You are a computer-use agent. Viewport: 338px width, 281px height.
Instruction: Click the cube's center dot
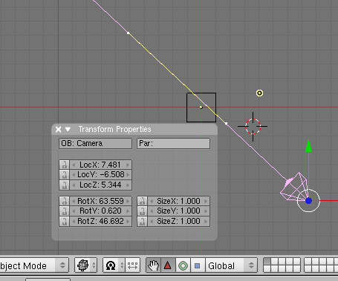[x=201, y=108]
